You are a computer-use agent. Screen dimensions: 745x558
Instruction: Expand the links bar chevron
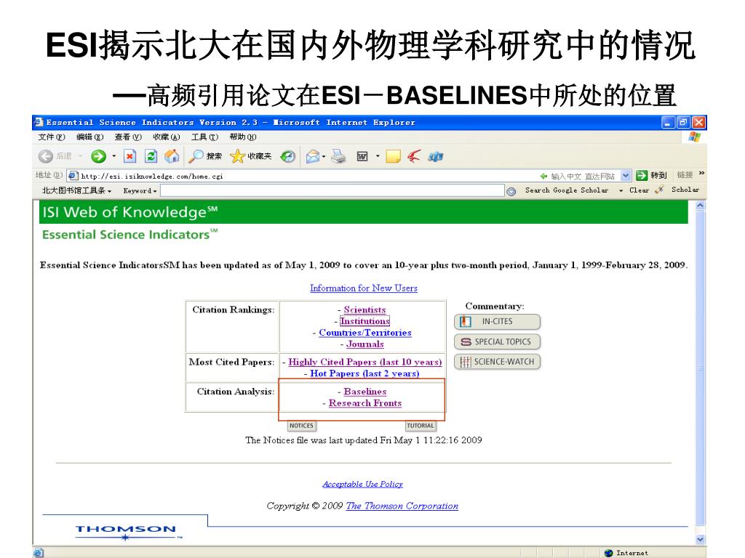[702, 173]
